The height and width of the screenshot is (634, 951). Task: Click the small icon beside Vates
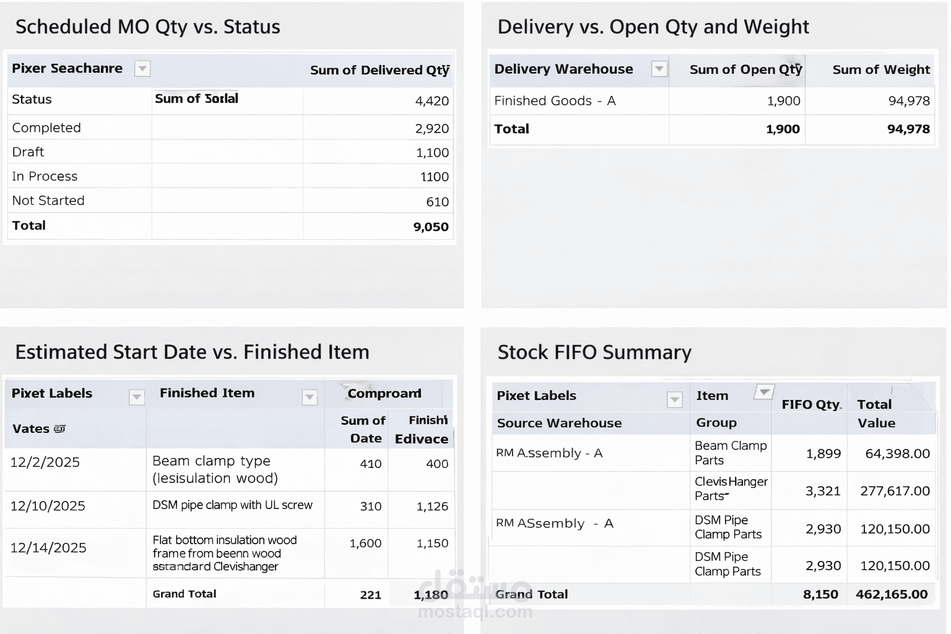point(59,428)
